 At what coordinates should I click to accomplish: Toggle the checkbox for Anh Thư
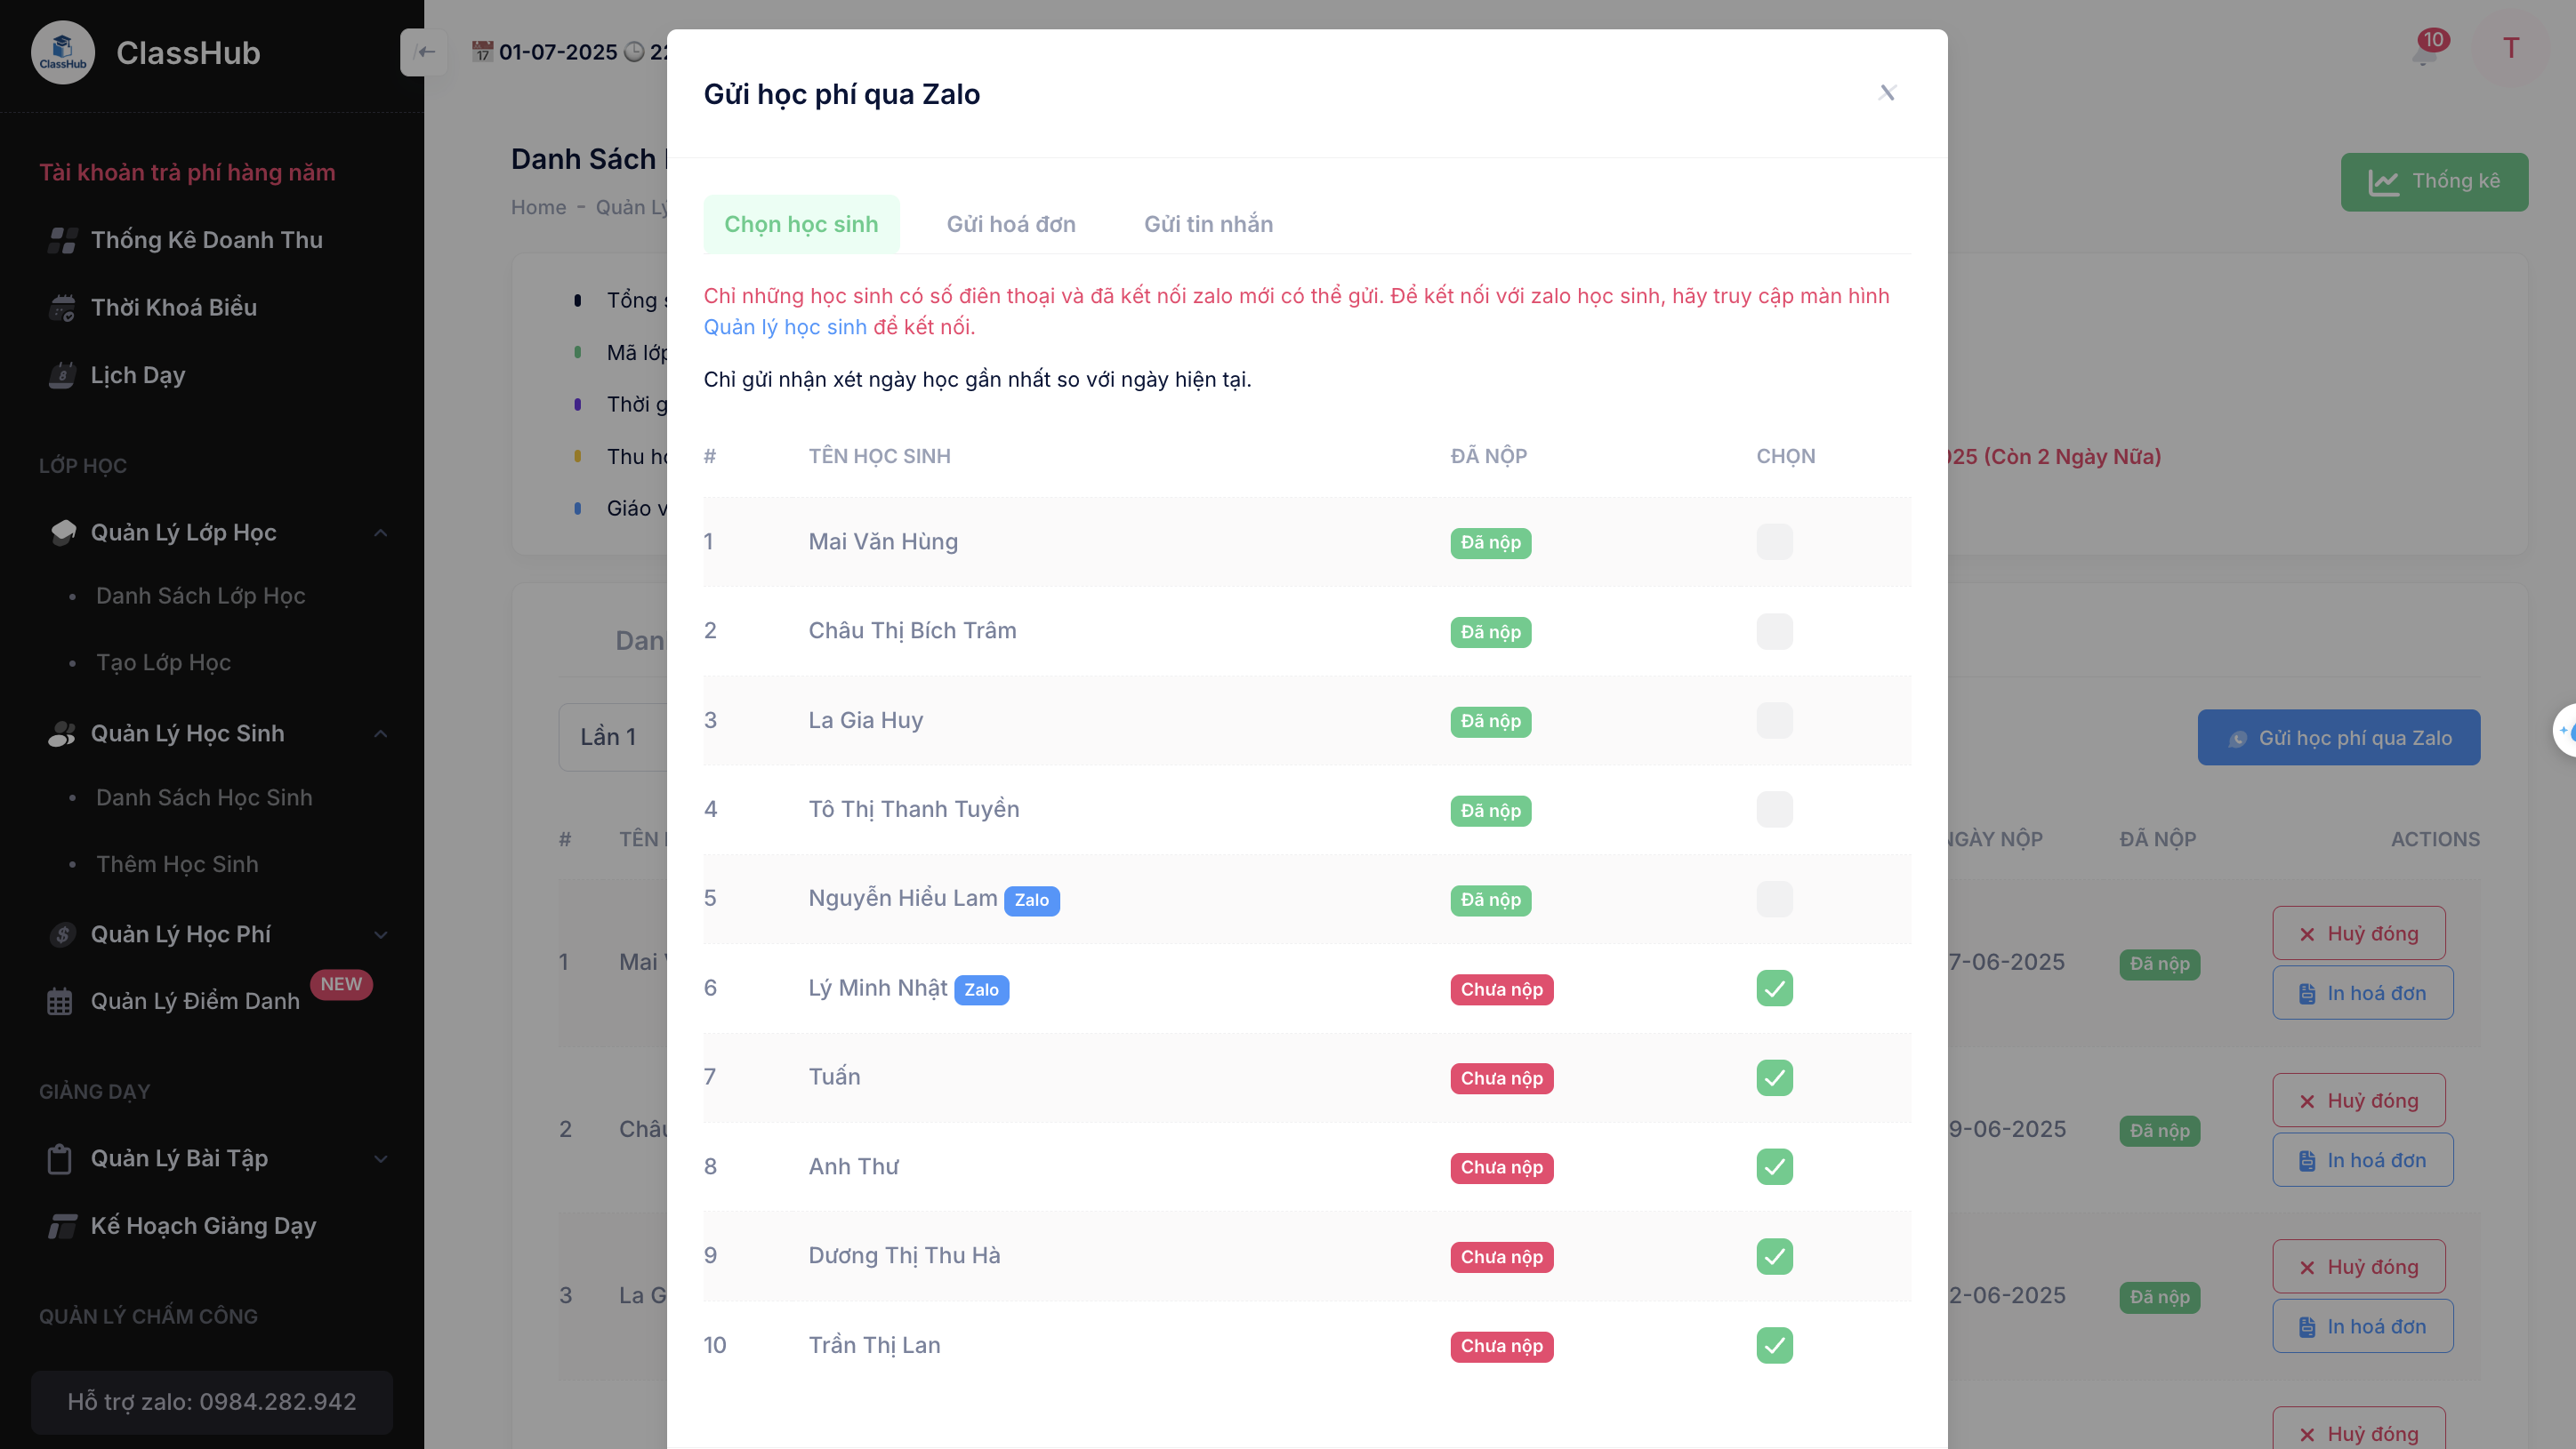click(1774, 1166)
